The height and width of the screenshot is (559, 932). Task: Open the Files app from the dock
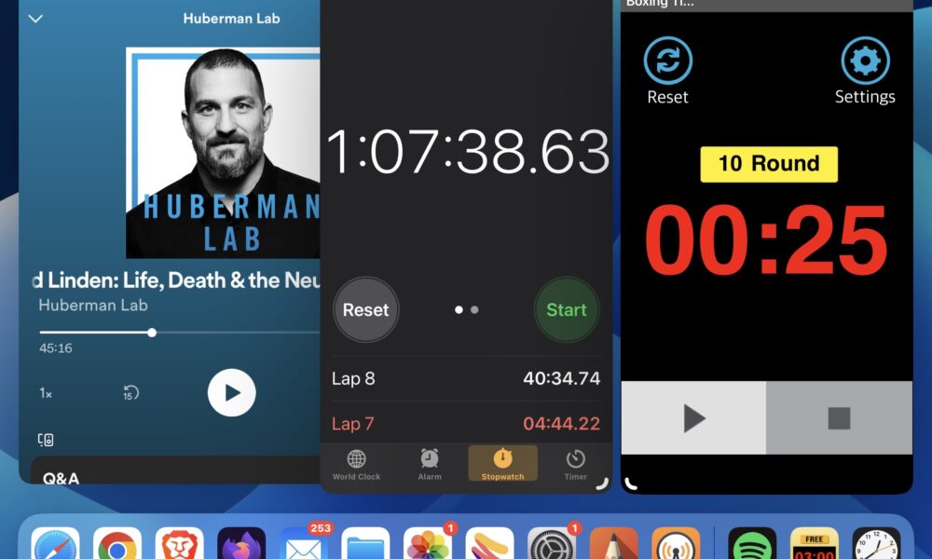(x=365, y=543)
